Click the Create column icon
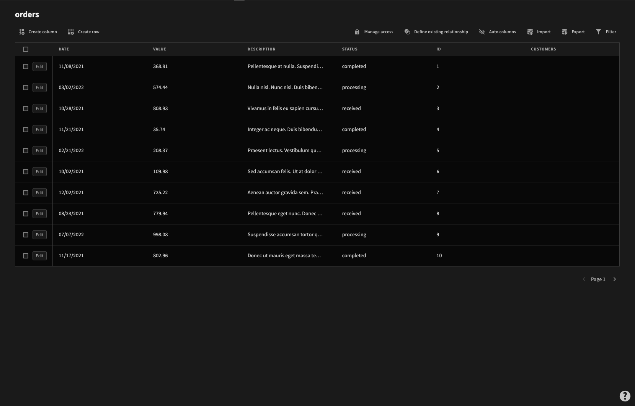Screen dimensions: 635x406 21,32
